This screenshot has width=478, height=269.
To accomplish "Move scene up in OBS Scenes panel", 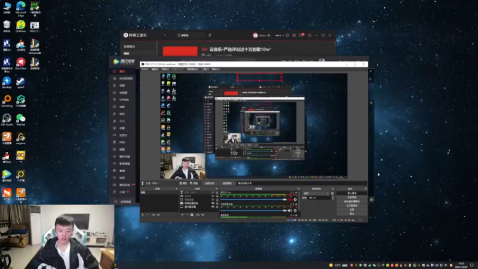I will coord(154,215).
